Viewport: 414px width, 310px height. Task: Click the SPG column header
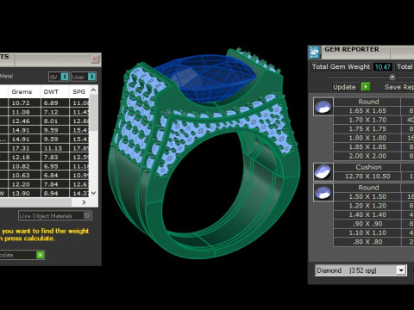(x=79, y=92)
